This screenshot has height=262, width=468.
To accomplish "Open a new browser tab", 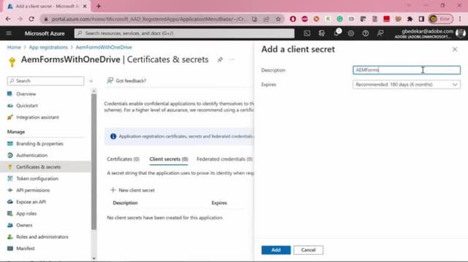I will coord(99,6).
